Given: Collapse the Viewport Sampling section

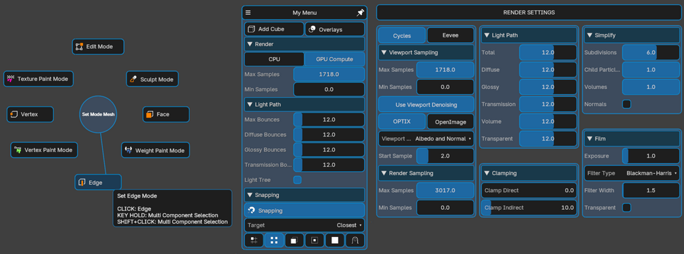Looking at the screenshot, I should click(x=426, y=52).
